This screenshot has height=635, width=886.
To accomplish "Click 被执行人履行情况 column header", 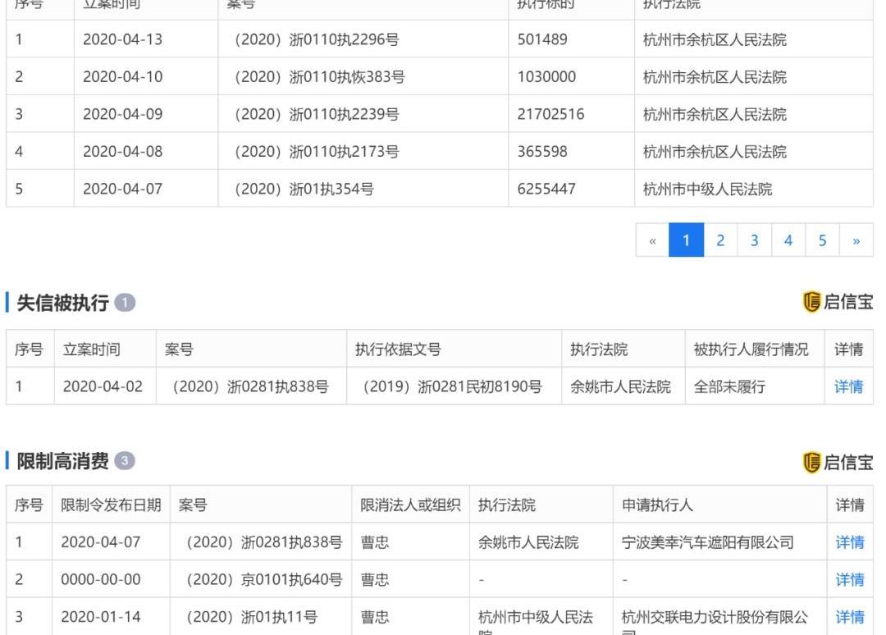I will point(751,349).
